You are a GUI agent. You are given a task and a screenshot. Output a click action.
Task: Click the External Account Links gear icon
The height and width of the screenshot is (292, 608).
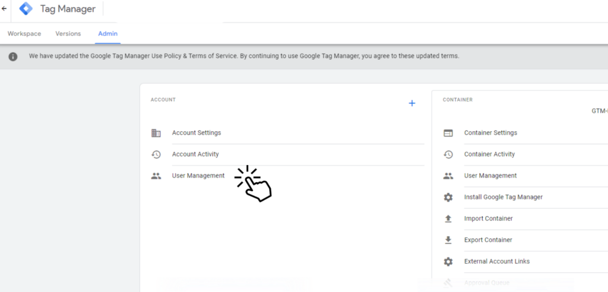click(448, 262)
